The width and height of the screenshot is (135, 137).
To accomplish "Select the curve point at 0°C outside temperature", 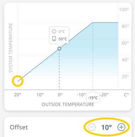I will [59, 49].
